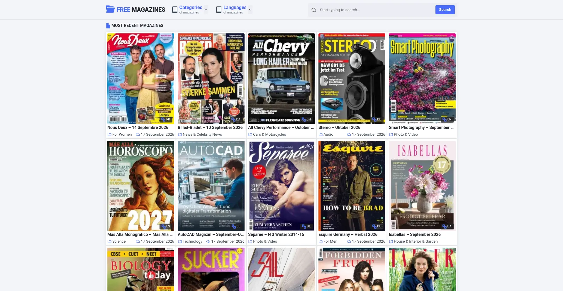Open the House & Interior & Garden category
This screenshot has height=291, width=563.
tap(416, 241)
